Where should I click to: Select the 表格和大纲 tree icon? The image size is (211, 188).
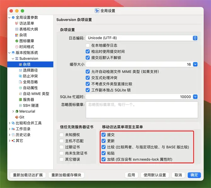pyautogui.click(x=17, y=29)
